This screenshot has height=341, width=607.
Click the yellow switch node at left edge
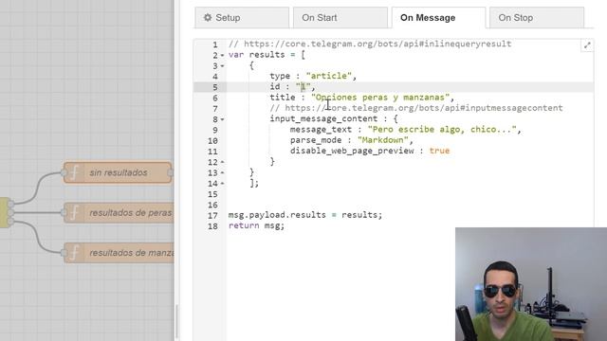[4, 212]
